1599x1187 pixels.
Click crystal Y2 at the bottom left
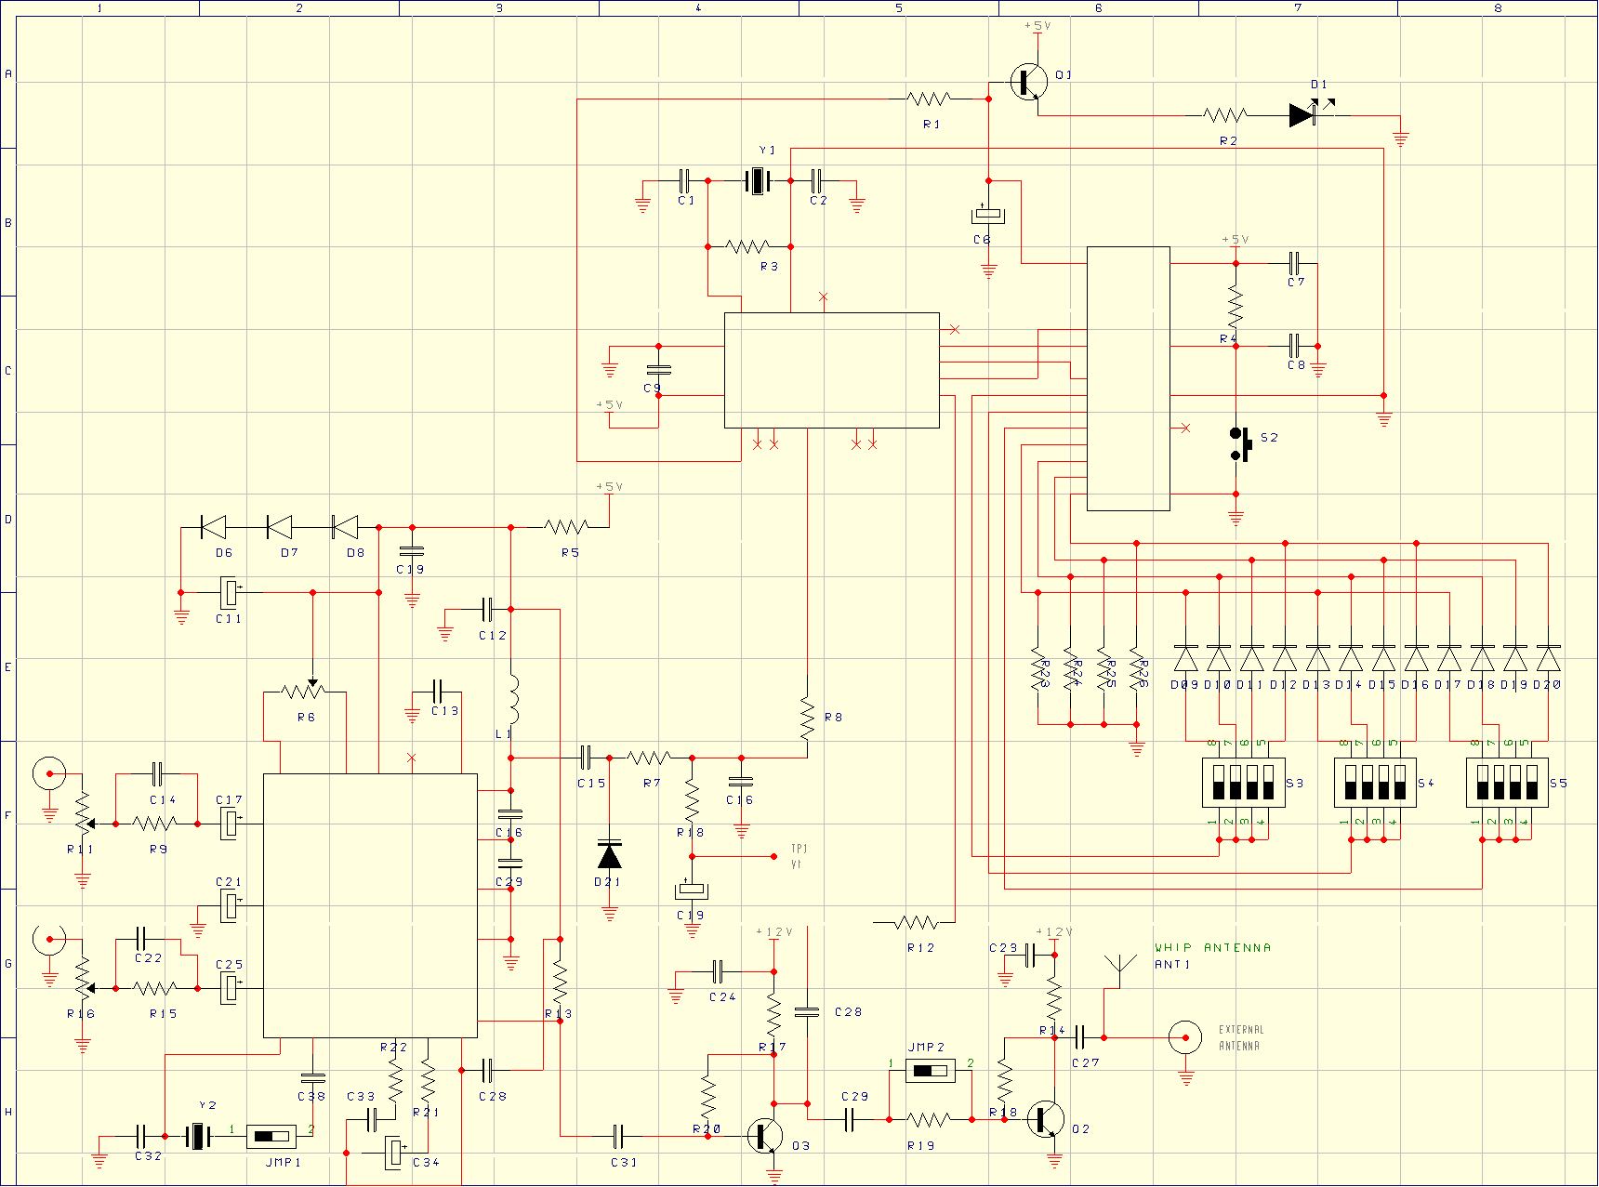point(200,1136)
